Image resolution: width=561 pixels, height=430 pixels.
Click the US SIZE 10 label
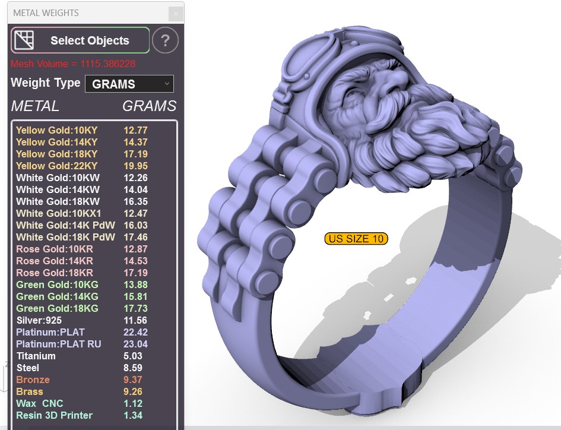tap(356, 238)
